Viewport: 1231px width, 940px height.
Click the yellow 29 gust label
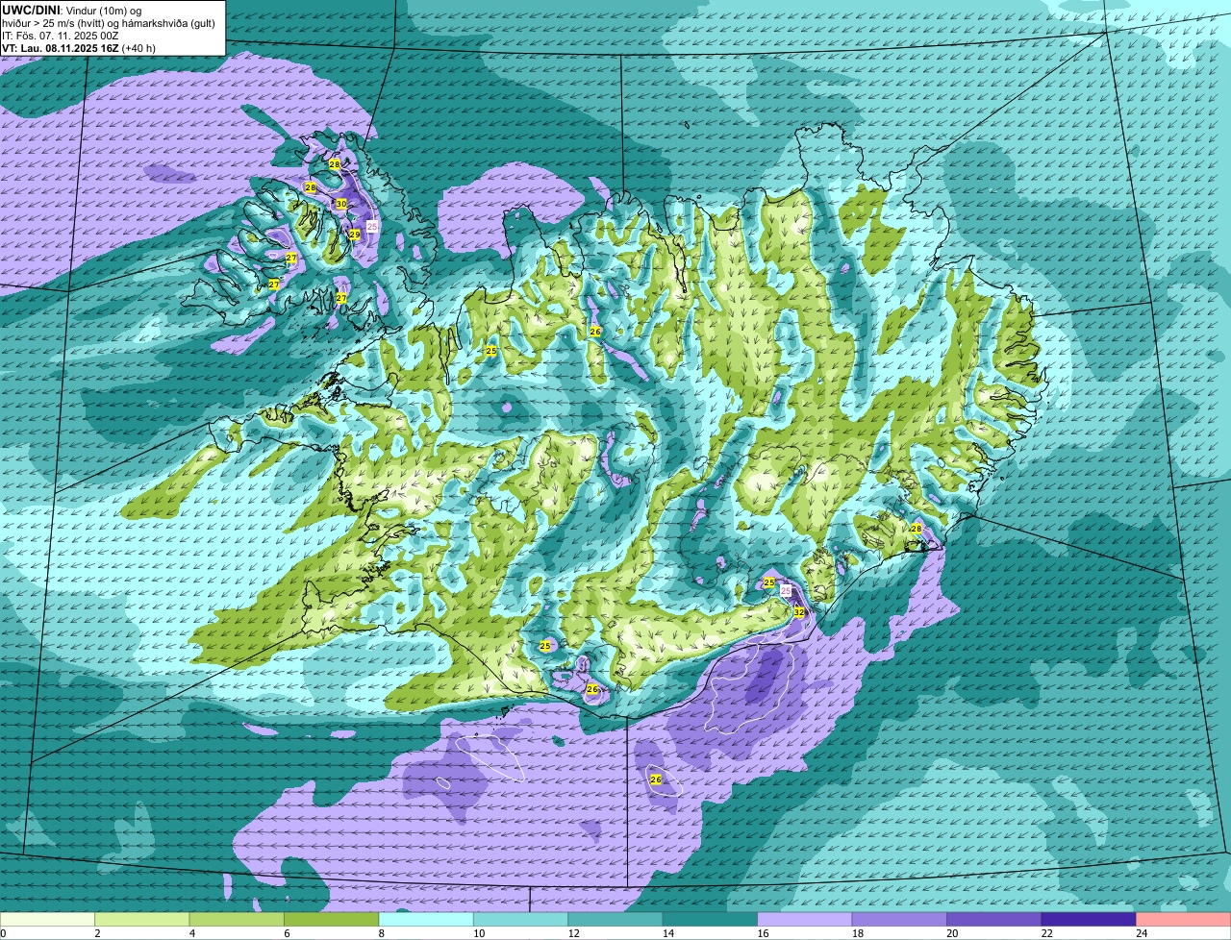click(x=354, y=235)
